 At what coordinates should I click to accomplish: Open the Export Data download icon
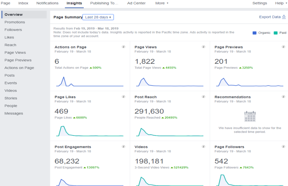pos(284,17)
